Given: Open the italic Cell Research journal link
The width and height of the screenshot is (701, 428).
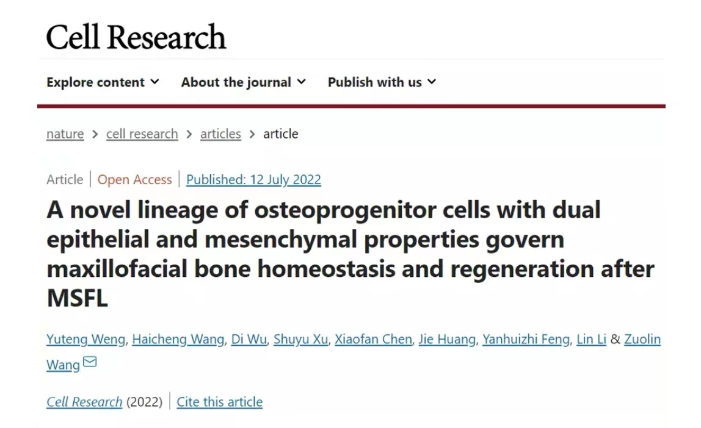Looking at the screenshot, I should (x=84, y=402).
